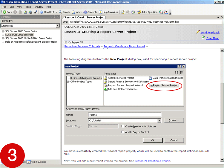224x168 pixels.
Task: Open the Index toolbar item
Action: [x=77, y=12]
